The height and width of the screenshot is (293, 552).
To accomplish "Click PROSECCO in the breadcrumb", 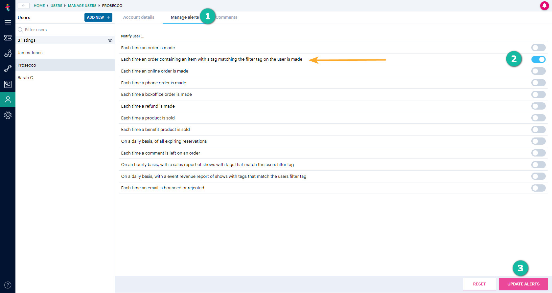I will pos(112,6).
